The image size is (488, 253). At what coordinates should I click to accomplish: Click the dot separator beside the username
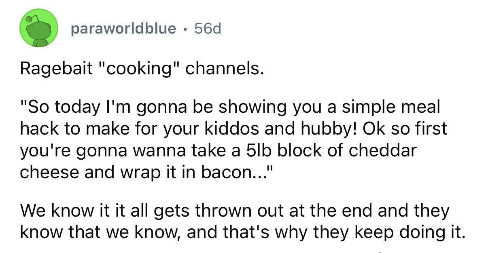click(x=185, y=29)
